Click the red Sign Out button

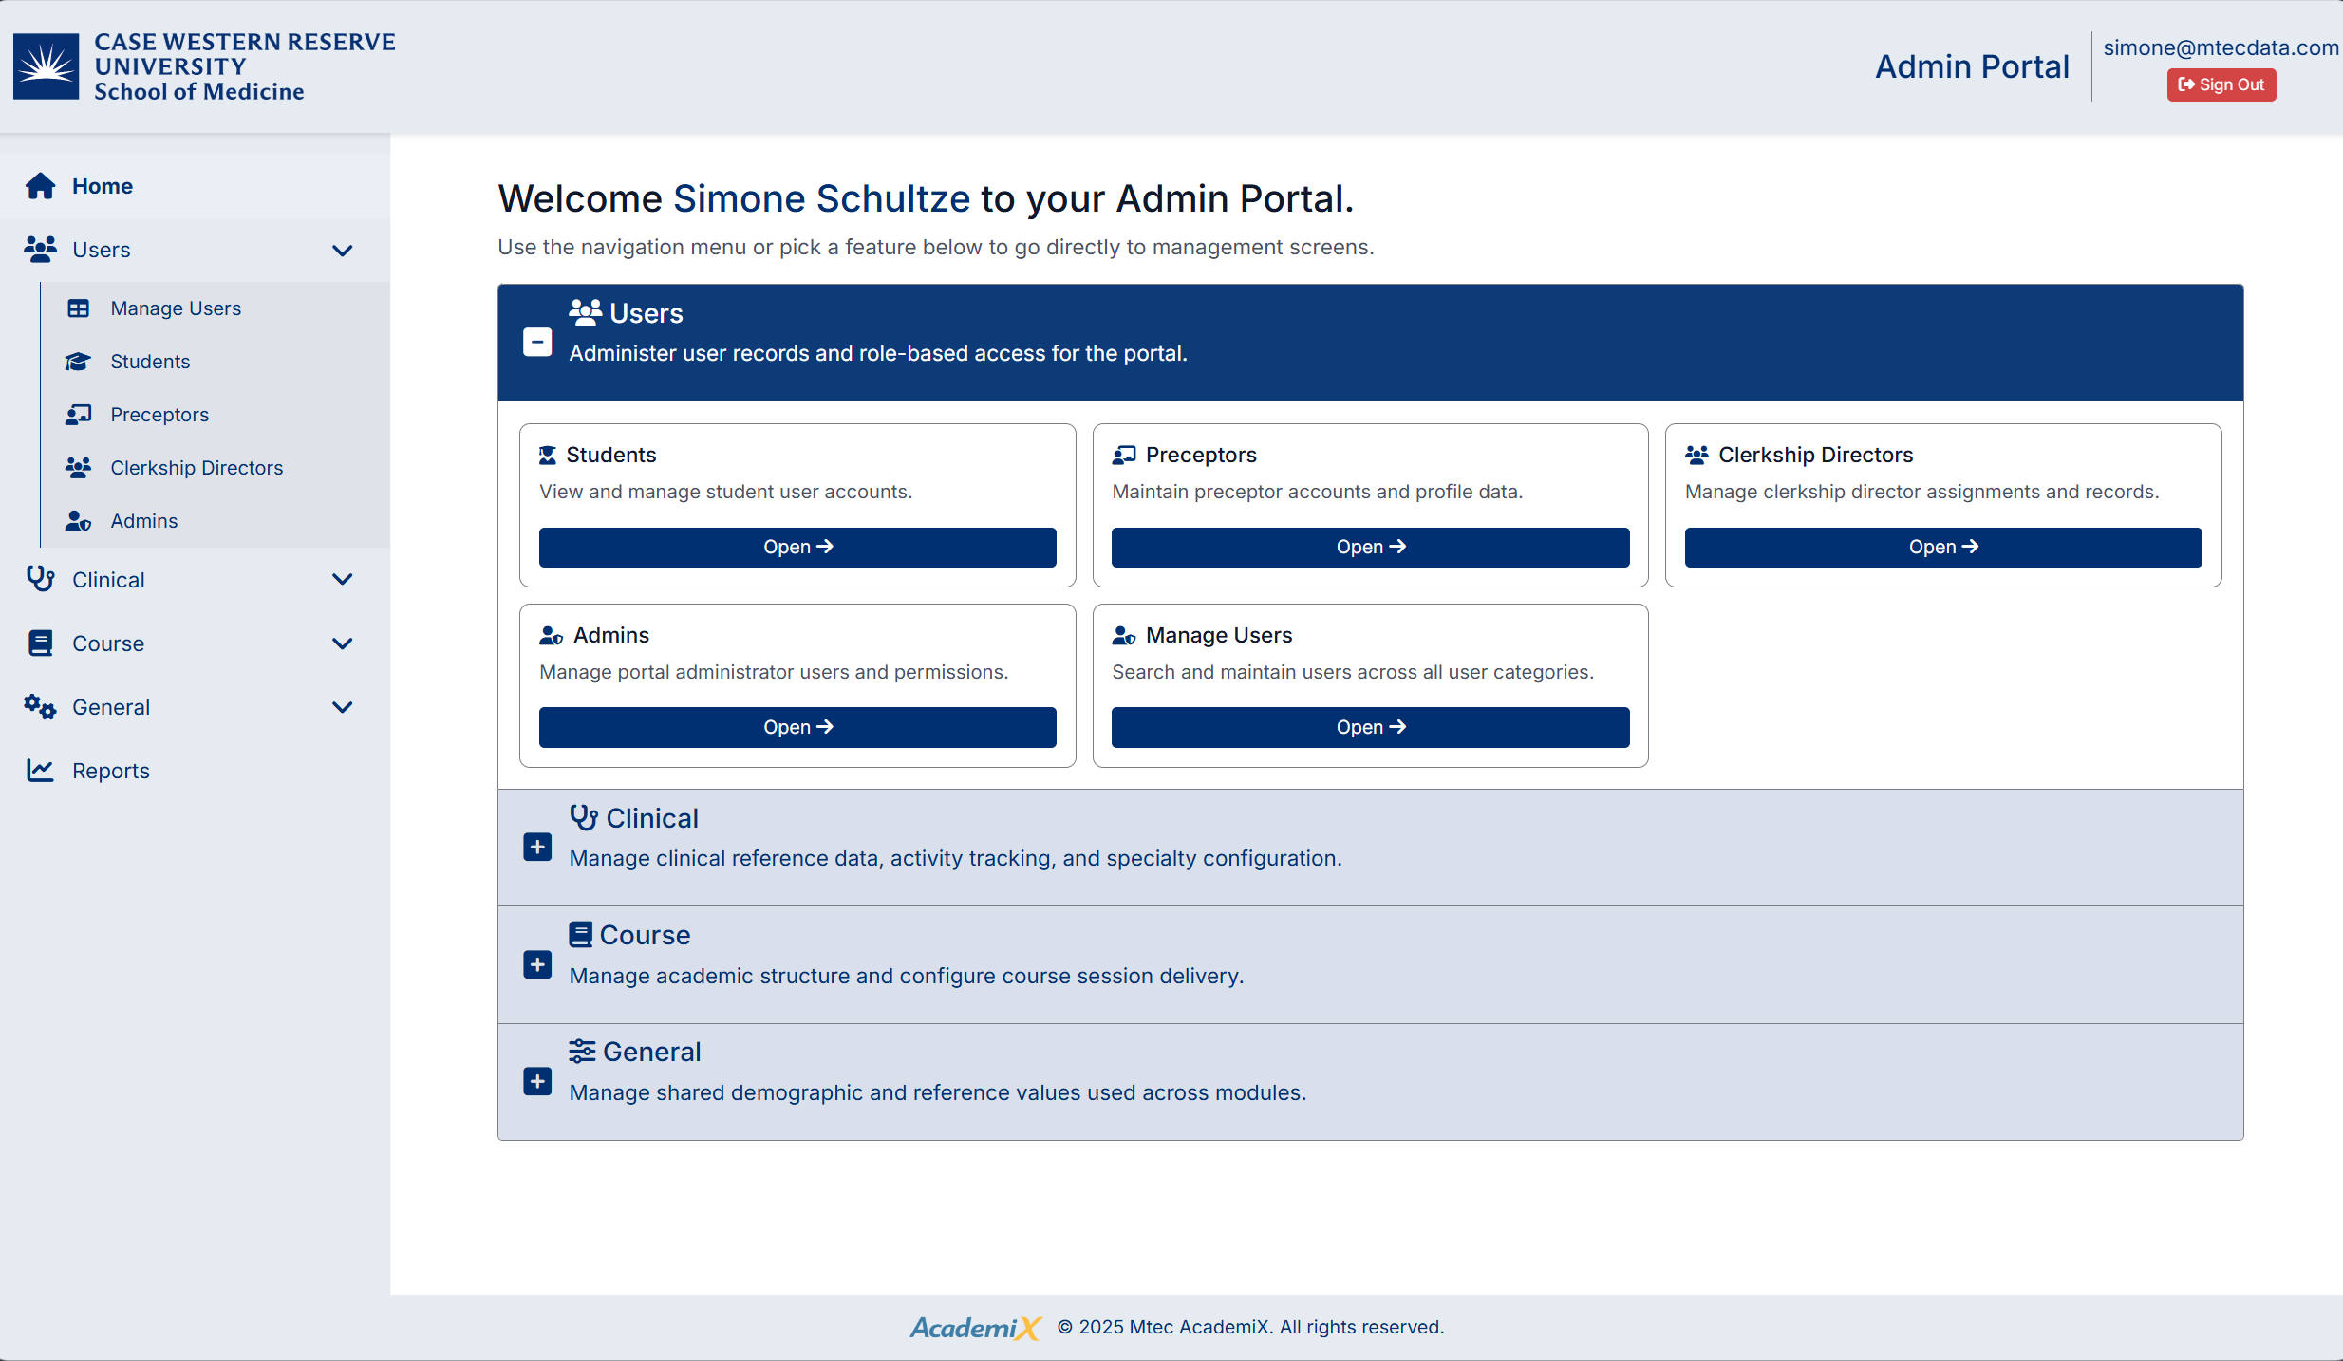[x=2221, y=84]
